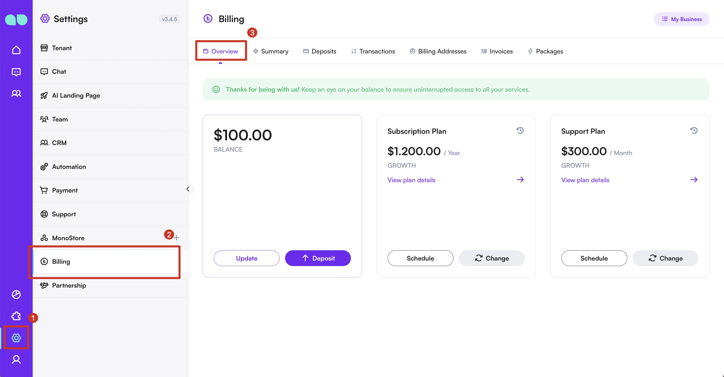View Subscription Plan history icon
This screenshot has width=724, height=377.
pos(520,131)
